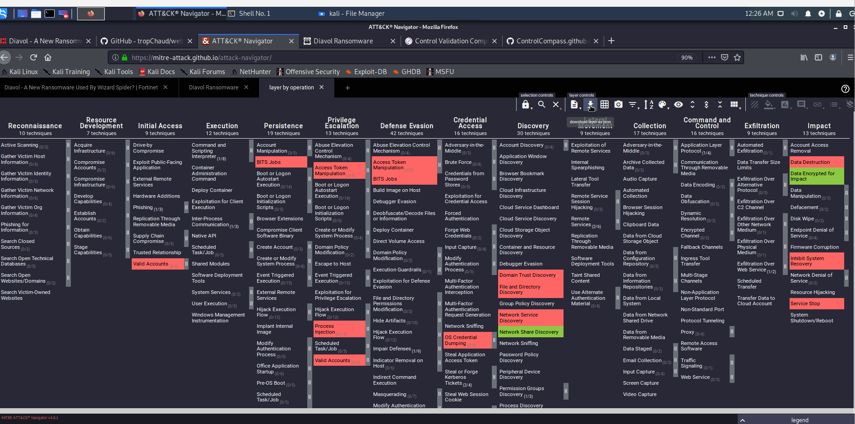The width and height of the screenshot is (855, 424).
Task: Close the 'layer by operation' tab
Action: click(322, 87)
